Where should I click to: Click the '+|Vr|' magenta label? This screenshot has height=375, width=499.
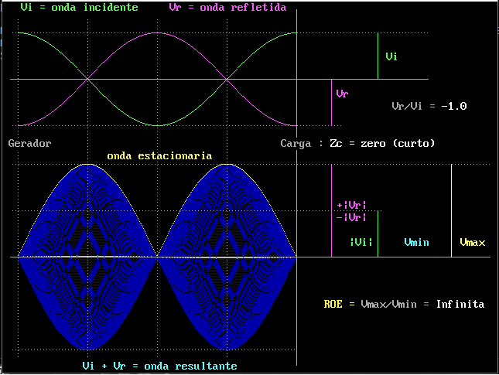tap(351, 205)
